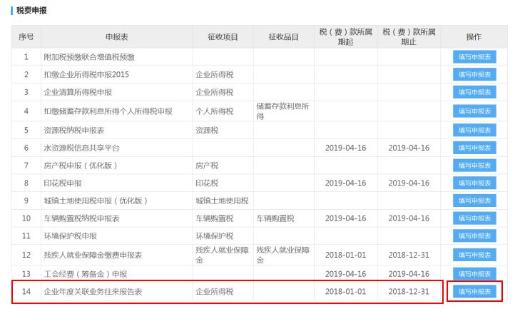Open 填写申报表 for 房产税申报（优化版）
The height and width of the screenshot is (314, 520).
point(474,166)
